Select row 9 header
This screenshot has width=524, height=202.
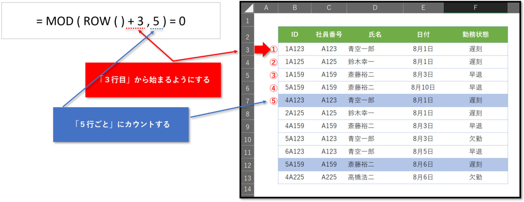tap(247, 126)
